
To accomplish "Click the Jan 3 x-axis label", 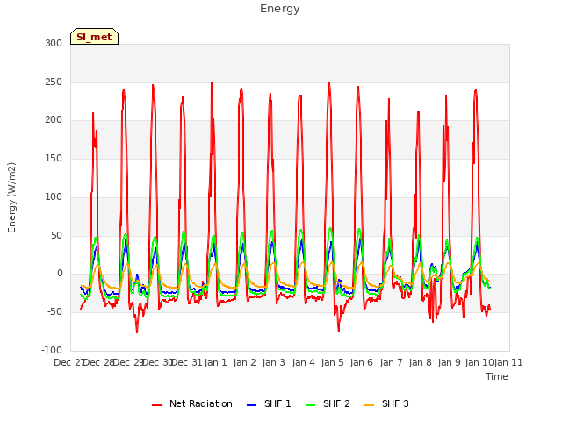I will [274, 362].
